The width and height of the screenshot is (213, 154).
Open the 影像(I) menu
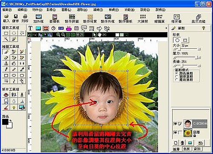[51, 10]
